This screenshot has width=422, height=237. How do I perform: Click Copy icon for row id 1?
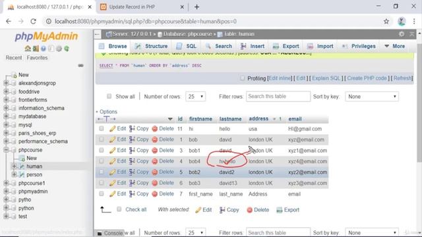click(132, 140)
